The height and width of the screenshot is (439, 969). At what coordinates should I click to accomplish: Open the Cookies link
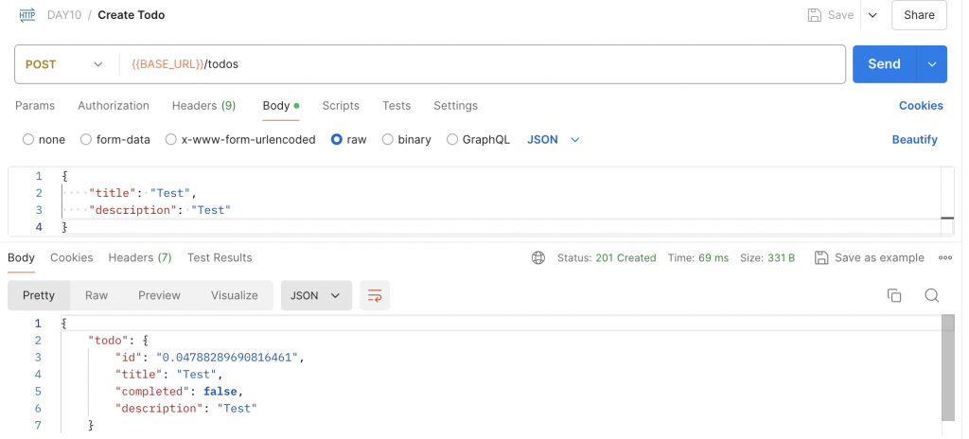921,106
